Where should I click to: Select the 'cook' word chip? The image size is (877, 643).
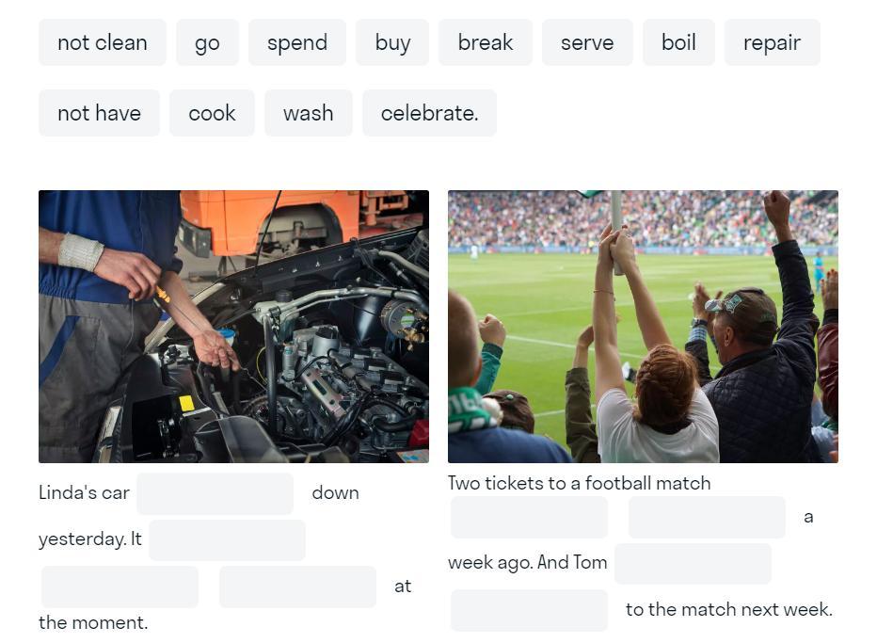(212, 113)
